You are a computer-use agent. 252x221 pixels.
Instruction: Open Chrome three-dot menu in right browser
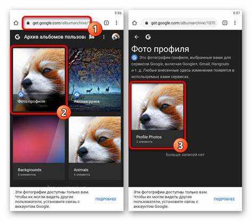pos(235,23)
